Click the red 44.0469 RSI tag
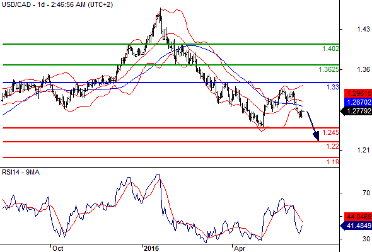Image resolution: width=372 pixels, height=252 pixels. pyautogui.click(x=358, y=217)
